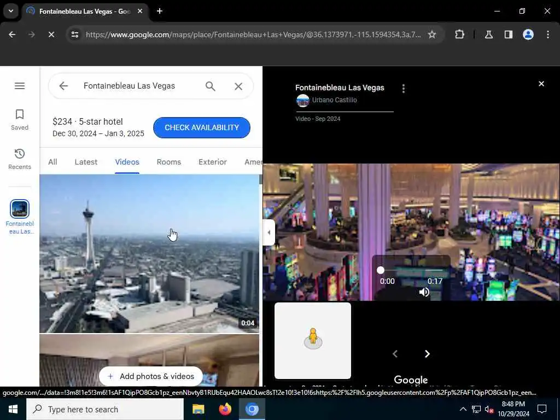This screenshot has width=560, height=420.
Task: Open the taskbar clock showing 8:48 PM
Action: point(514,409)
